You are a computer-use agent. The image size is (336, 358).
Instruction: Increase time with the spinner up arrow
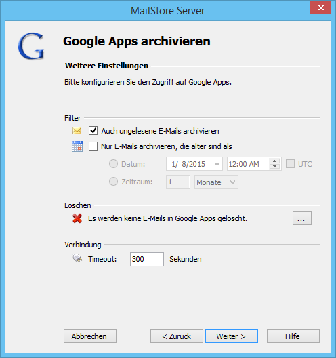[274, 161]
